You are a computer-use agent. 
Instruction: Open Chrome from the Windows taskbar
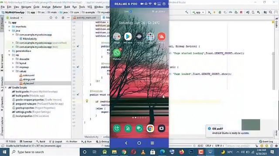pos(124,152)
